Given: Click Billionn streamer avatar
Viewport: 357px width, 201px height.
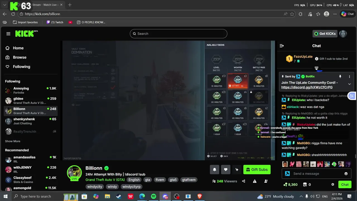Looking at the screenshot, I should [x=74, y=172].
